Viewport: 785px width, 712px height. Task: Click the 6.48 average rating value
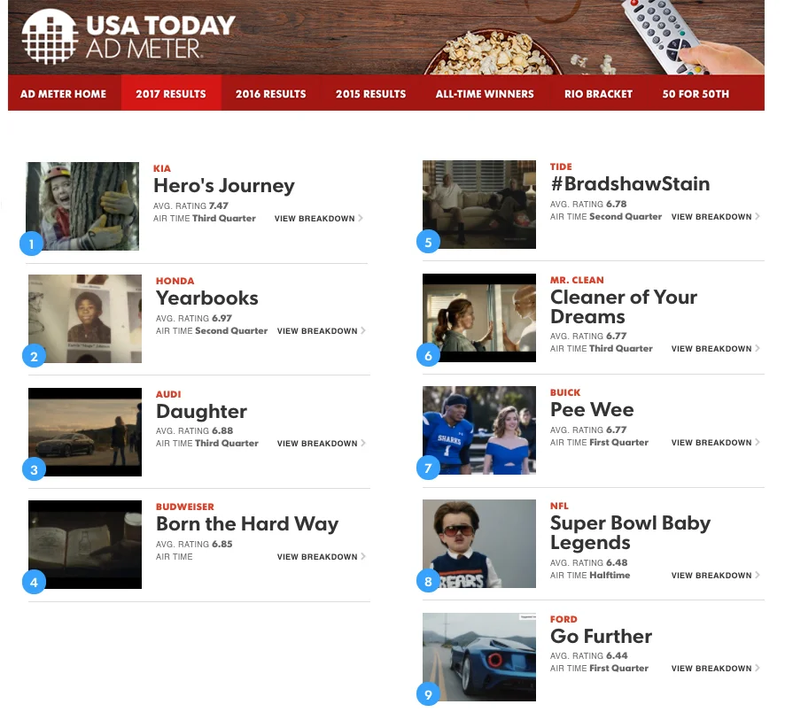[617, 562]
